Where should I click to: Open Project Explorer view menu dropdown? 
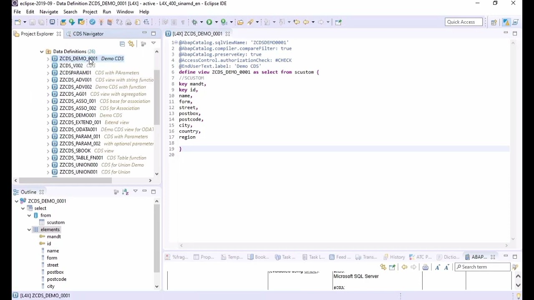point(154,43)
